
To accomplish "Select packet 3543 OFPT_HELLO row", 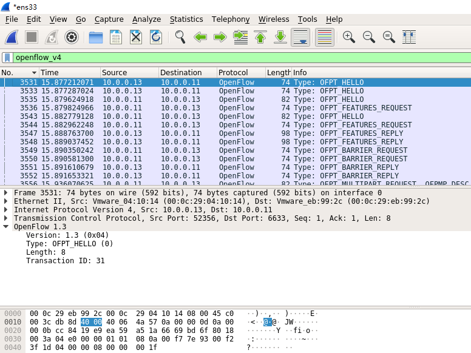I will (235, 116).
